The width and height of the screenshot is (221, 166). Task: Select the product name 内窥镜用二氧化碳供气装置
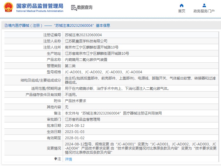[x=86, y=60]
